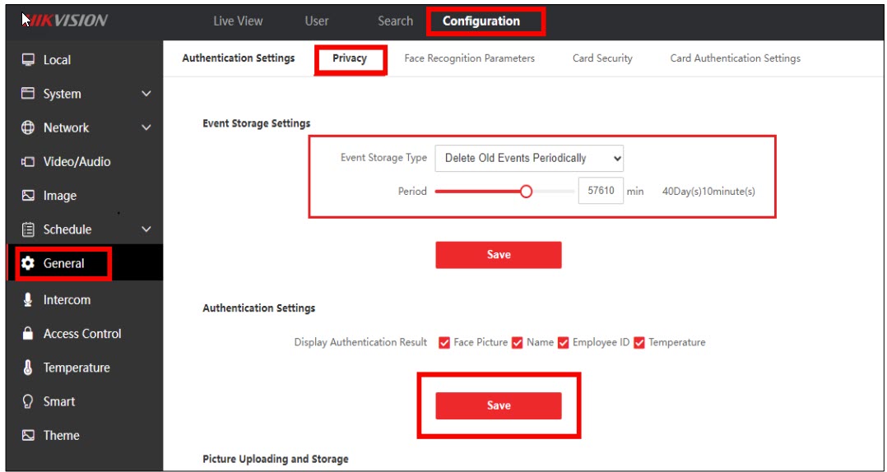Open the Face Recognition Parameters tab
This screenshot has height=472, width=887.
click(x=469, y=58)
